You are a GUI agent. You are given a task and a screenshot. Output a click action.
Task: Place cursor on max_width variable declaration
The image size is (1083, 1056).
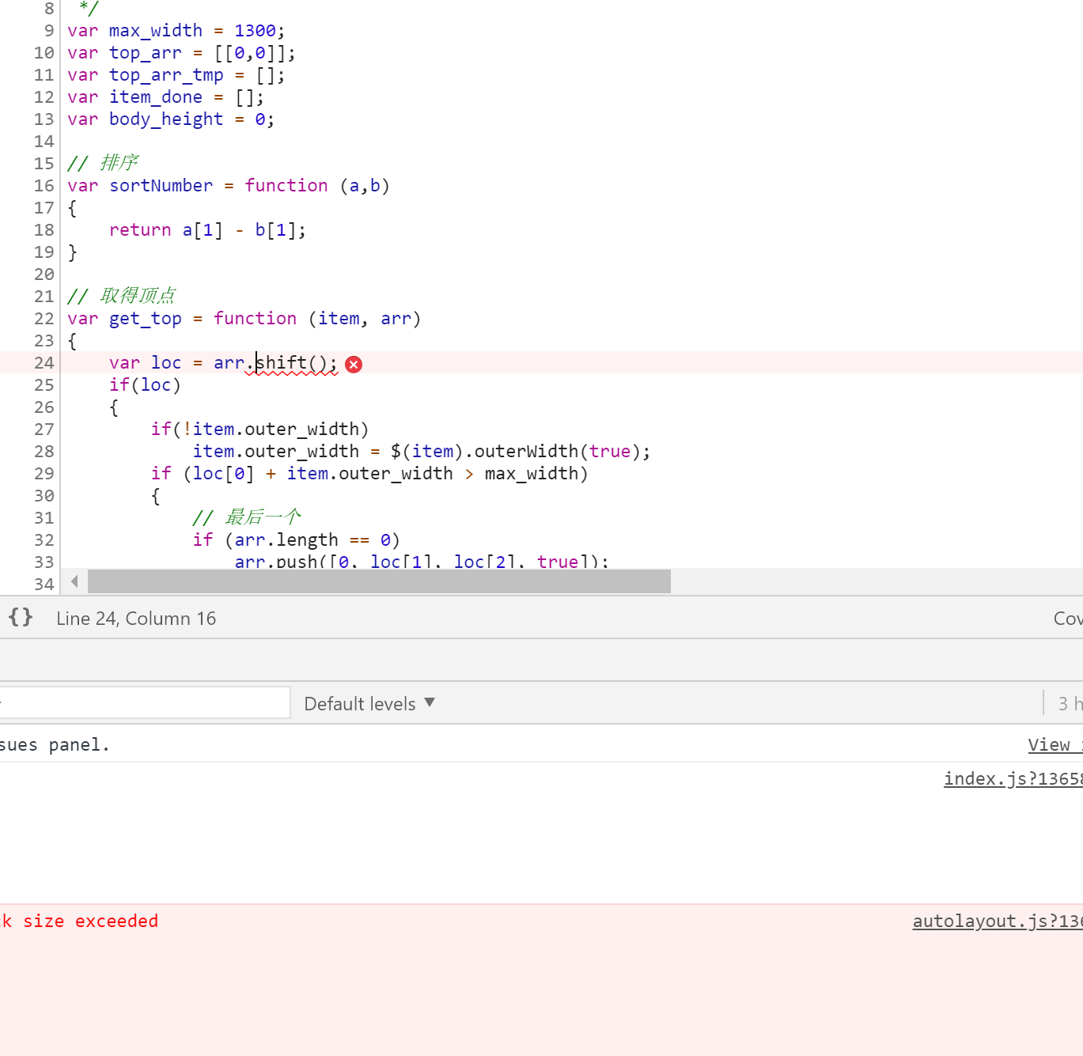point(155,31)
